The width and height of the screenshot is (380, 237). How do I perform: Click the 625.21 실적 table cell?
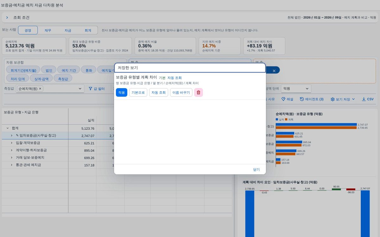click(82, 143)
